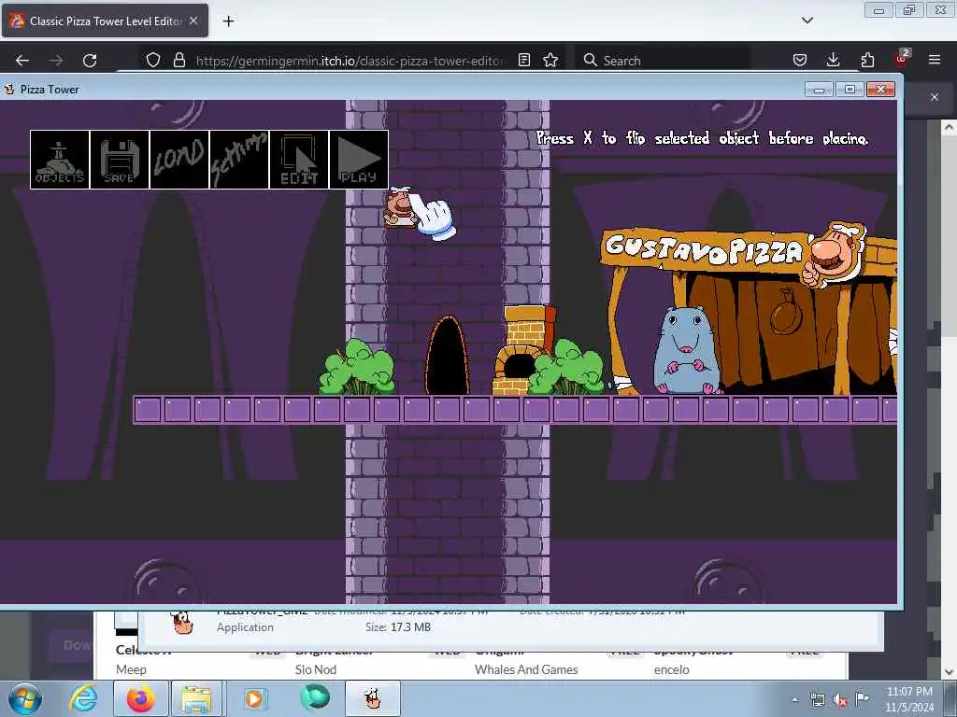Open Windows Media Player taskbar icon

[x=254, y=698]
